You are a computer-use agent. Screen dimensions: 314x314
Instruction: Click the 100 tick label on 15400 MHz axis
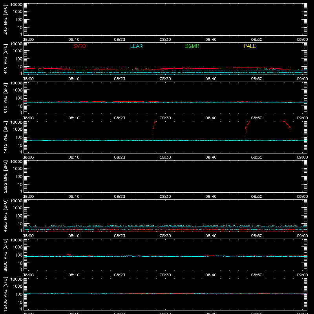pos(19,294)
